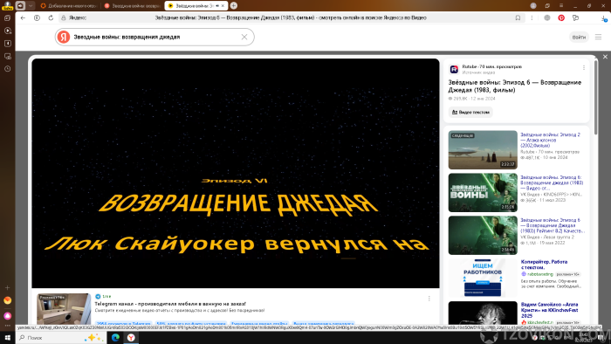Click the padlock site security icon
611x344 pixels.
(x=64, y=18)
